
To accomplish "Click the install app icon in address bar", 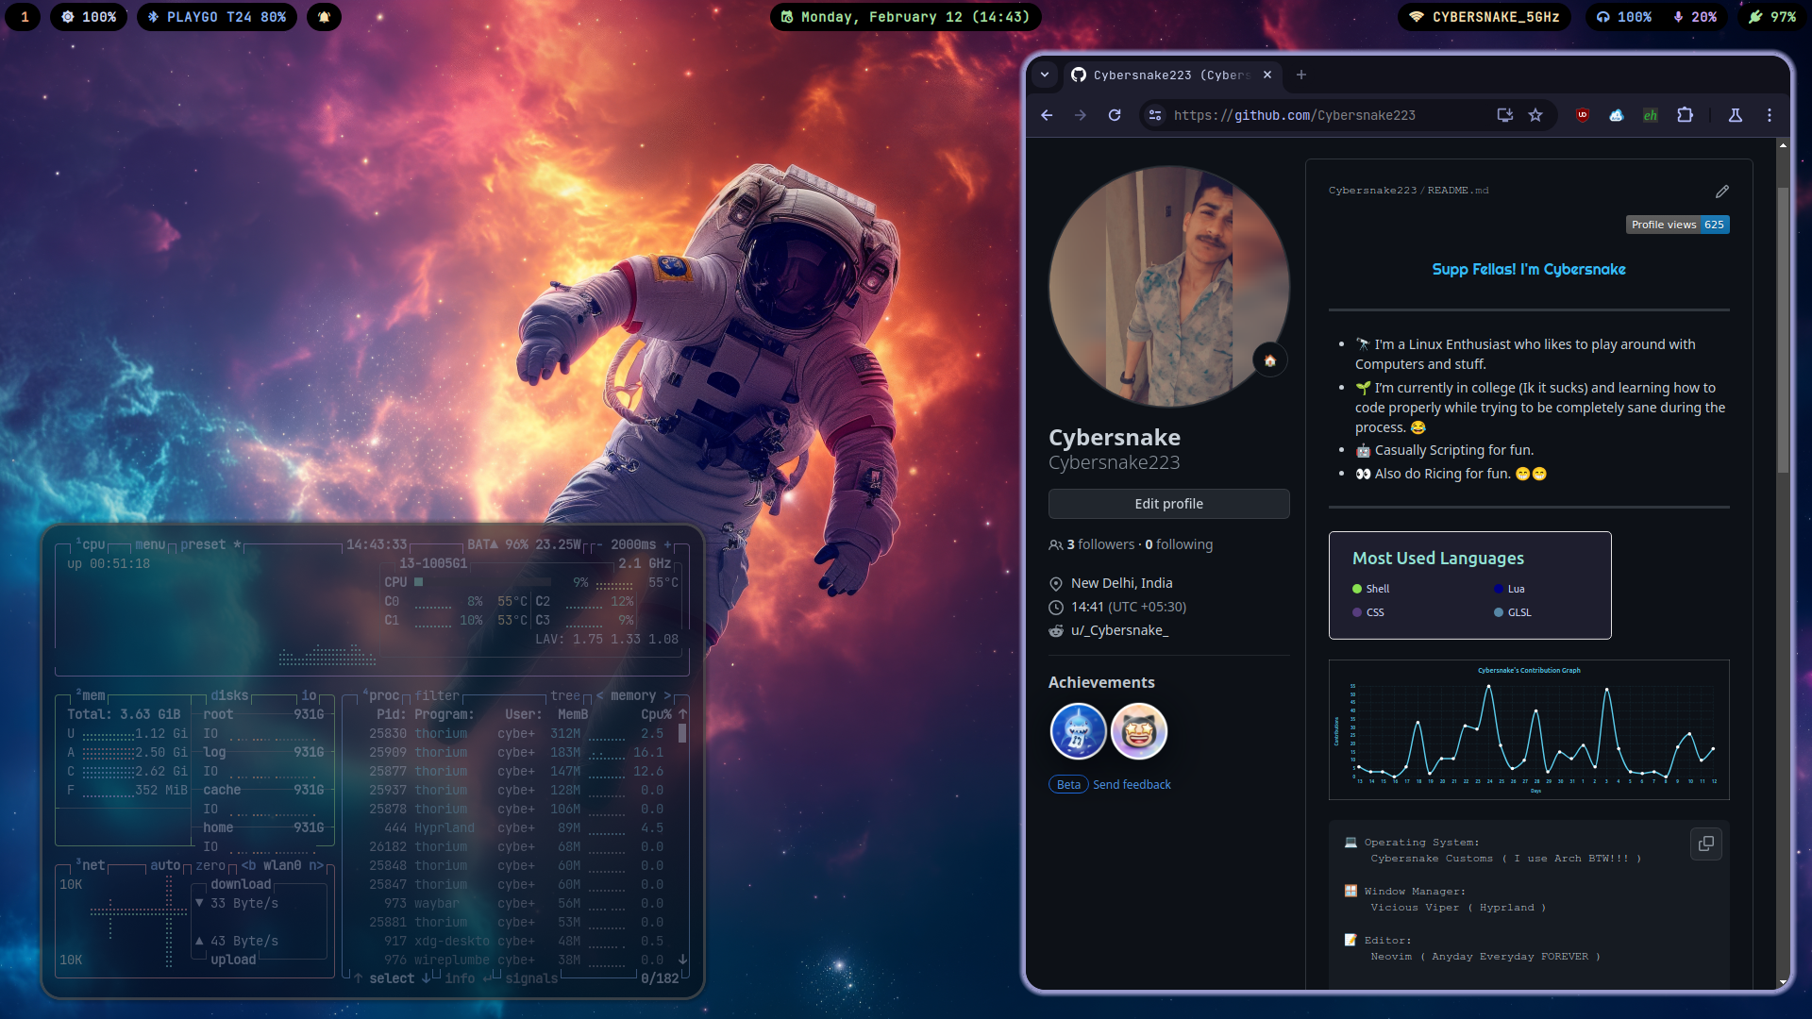I will point(1504,115).
